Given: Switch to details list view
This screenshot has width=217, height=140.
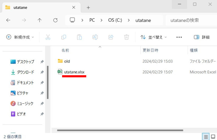Looking at the screenshot, I should [x=206, y=137].
